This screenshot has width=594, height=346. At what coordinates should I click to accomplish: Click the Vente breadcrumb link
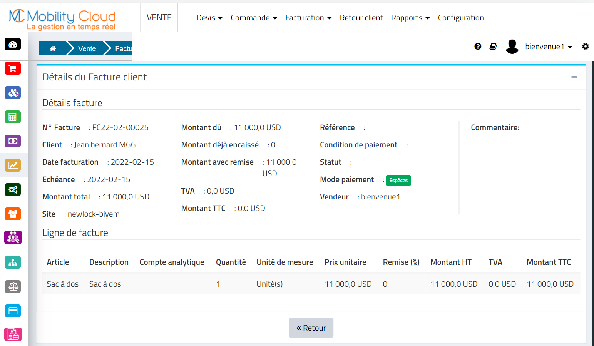coord(87,48)
